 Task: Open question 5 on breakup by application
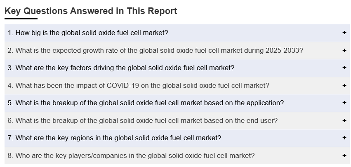(146, 103)
